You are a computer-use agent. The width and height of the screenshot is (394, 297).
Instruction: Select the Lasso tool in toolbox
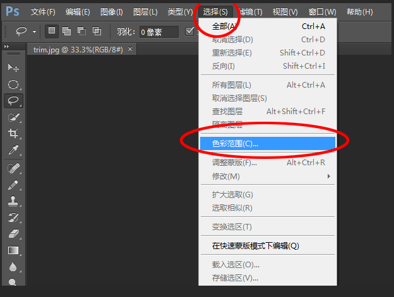(13, 101)
